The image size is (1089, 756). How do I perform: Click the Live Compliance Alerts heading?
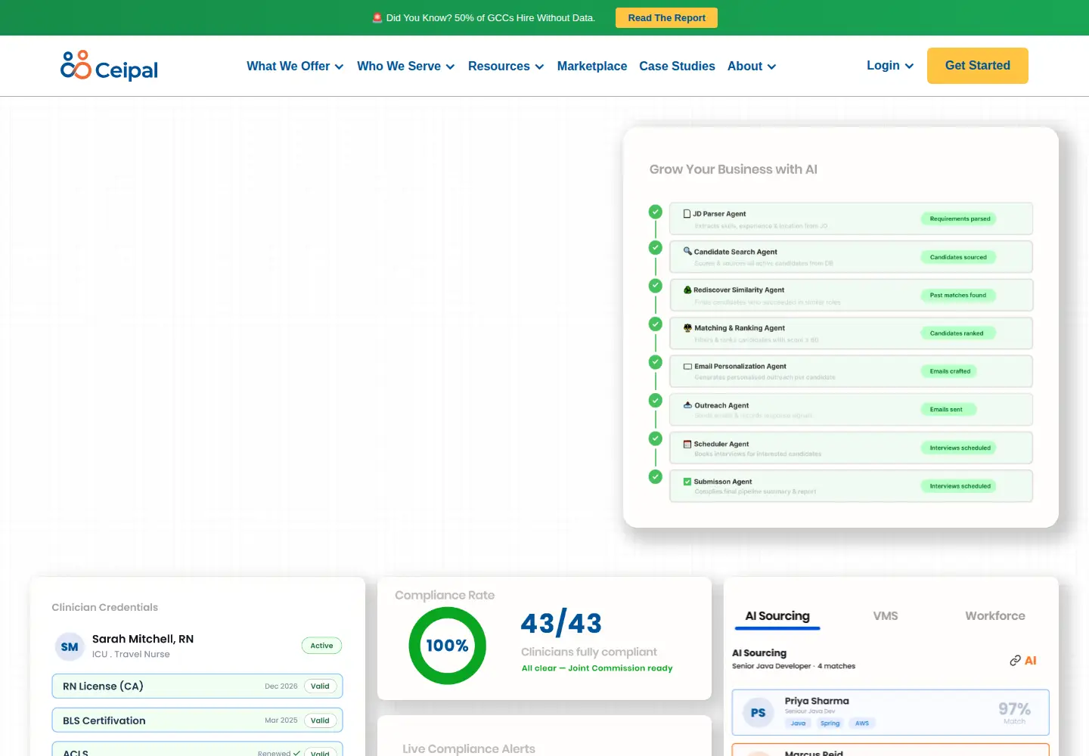[x=469, y=748]
